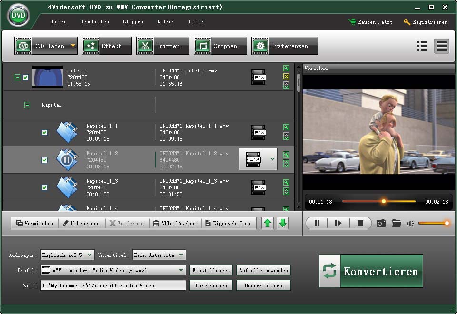457x314 pixels.
Task: Collapse the Kapitel tree group
Action: click(x=27, y=105)
